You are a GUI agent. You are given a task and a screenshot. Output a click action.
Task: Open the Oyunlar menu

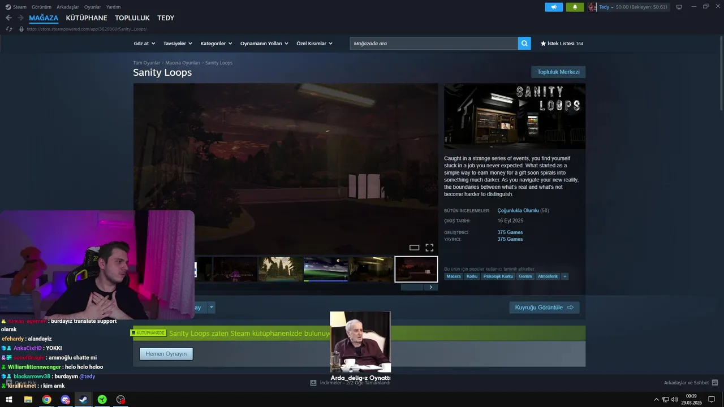(x=93, y=7)
